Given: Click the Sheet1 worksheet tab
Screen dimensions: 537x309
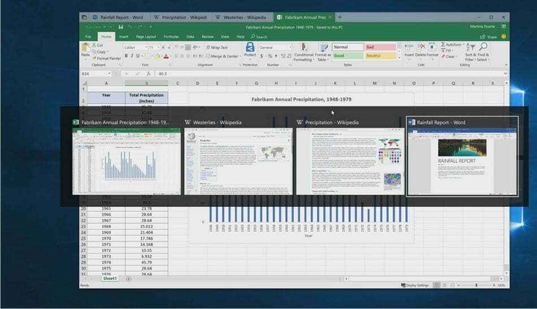Looking at the screenshot, I should point(110,279).
